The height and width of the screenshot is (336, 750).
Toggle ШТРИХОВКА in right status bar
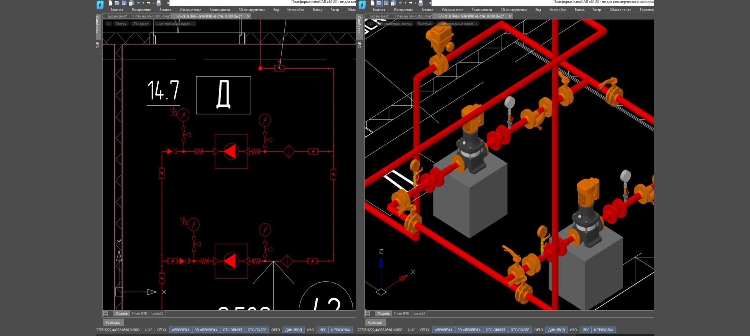[x=604, y=330]
